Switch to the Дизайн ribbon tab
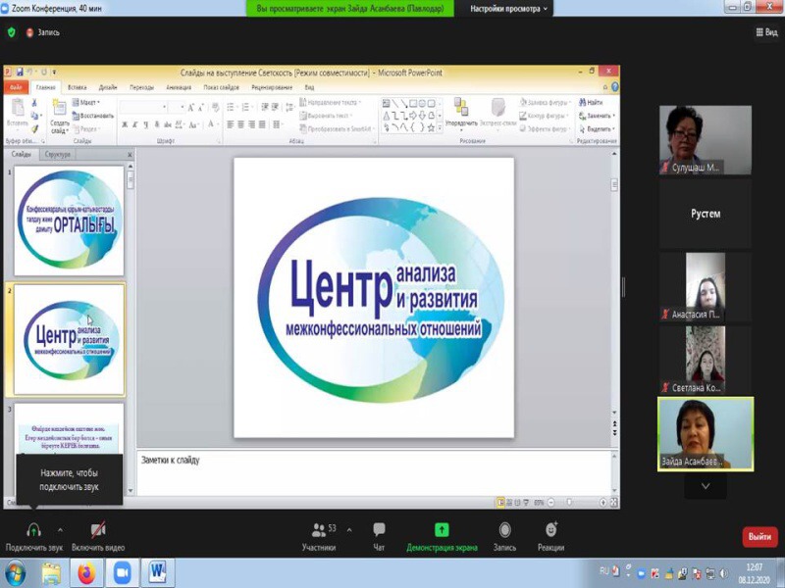This screenshot has width=785, height=588. [108, 87]
